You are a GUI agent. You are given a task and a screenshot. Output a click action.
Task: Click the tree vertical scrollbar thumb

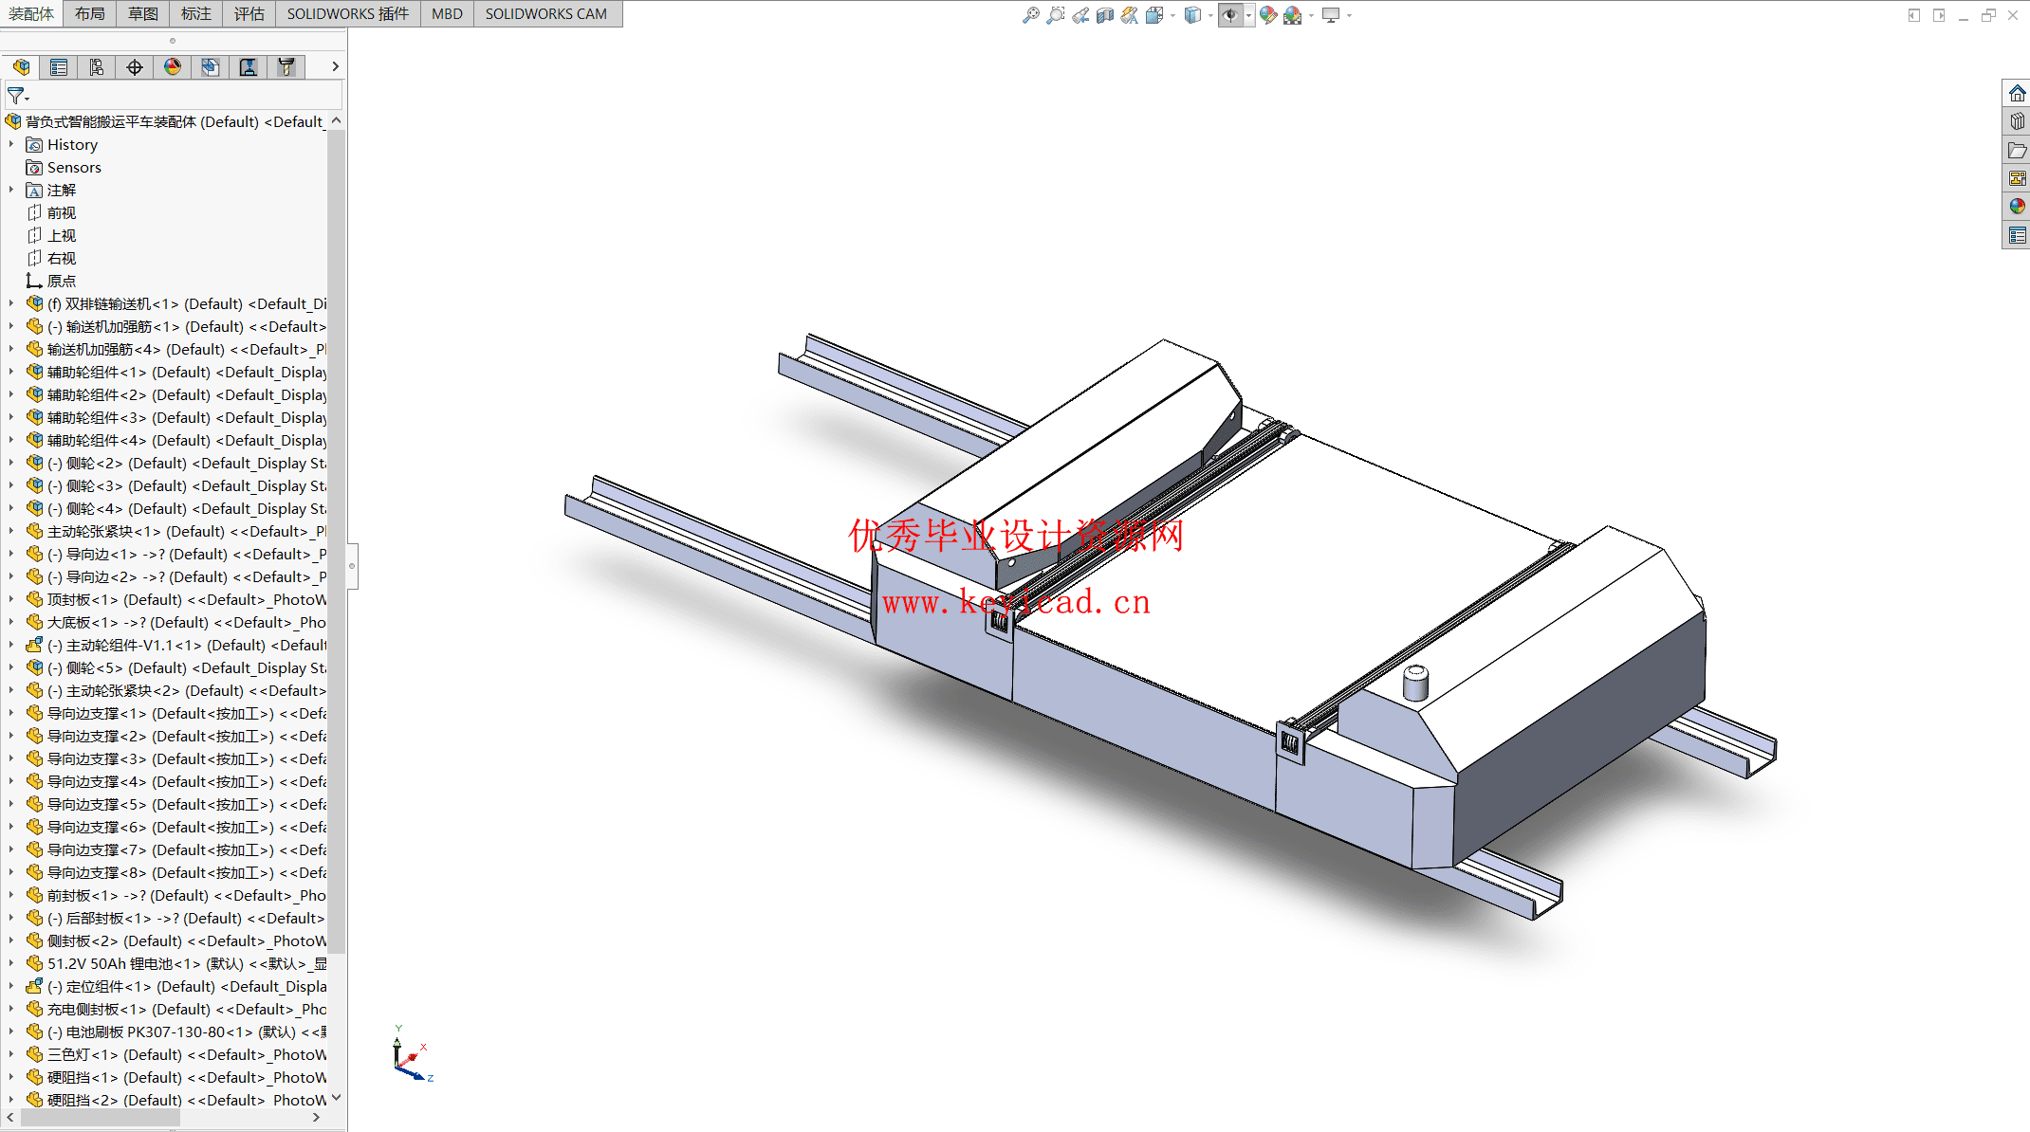click(336, 540)
